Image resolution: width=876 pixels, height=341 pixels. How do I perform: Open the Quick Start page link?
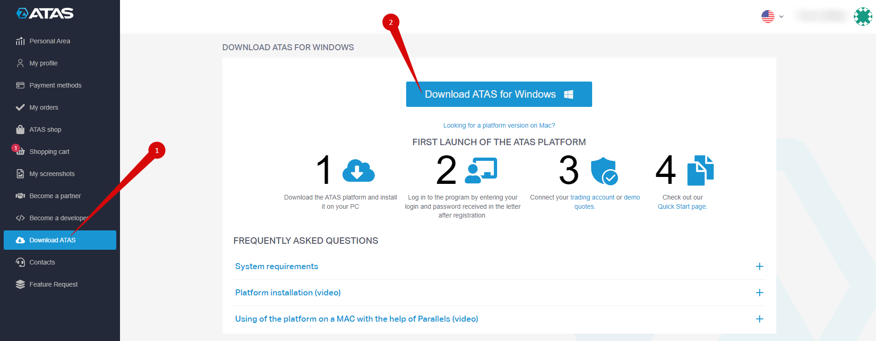tap(682, 206)
